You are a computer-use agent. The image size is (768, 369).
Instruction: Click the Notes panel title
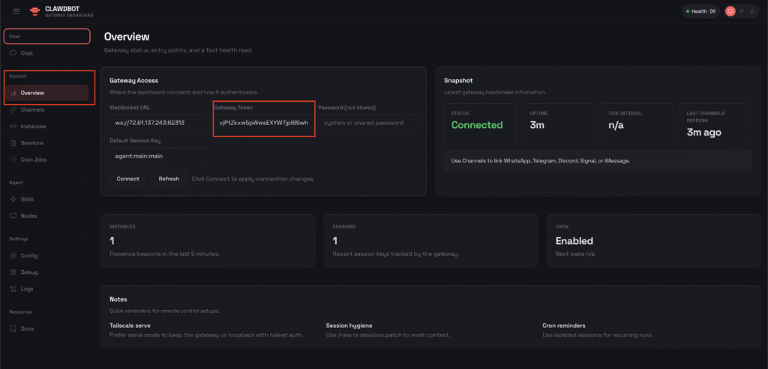[x=118, y=299]
